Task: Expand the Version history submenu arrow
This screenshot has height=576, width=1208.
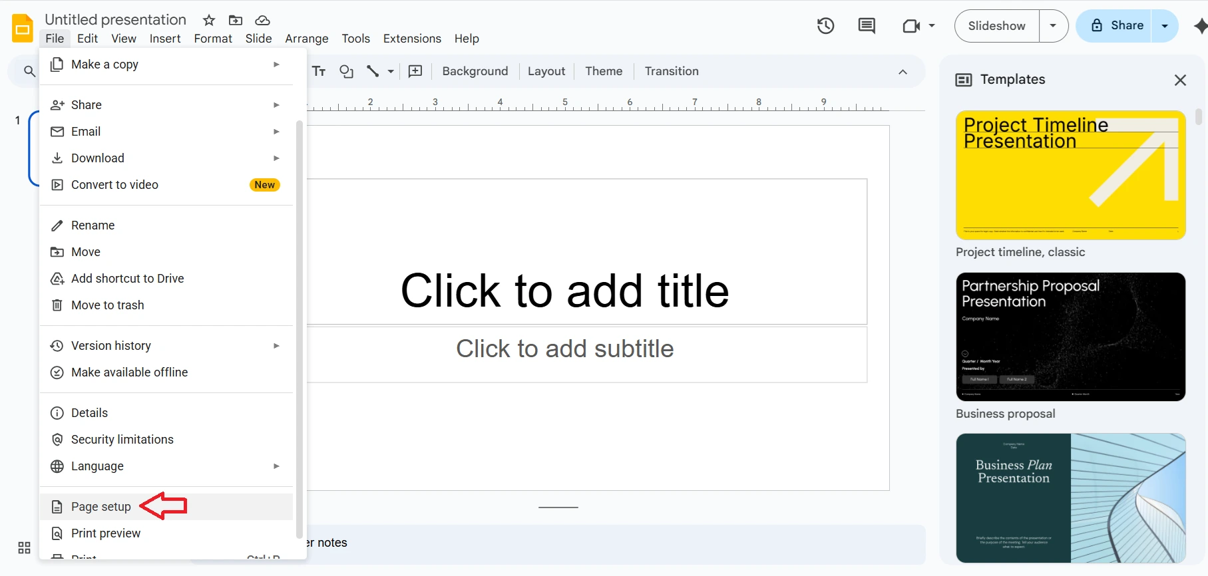Action: [x=276, y=346]
